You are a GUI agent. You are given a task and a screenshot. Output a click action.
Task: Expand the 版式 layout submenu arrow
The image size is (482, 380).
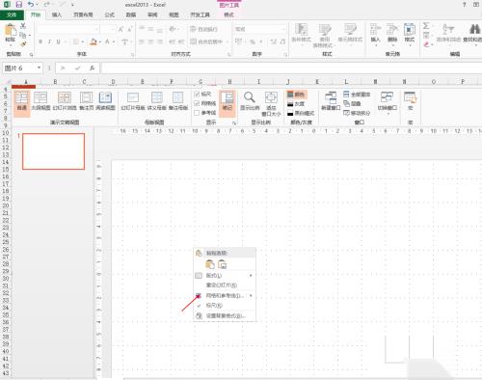point(251,276)
